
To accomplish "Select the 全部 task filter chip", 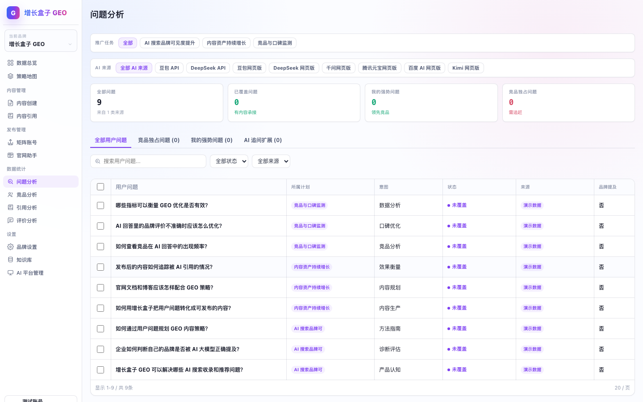I will point(128,43).
